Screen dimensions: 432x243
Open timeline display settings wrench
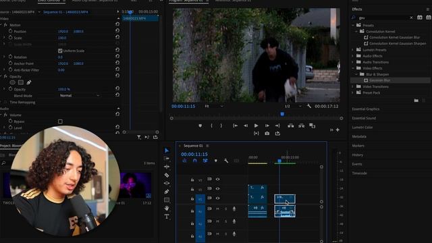point(226,161)
